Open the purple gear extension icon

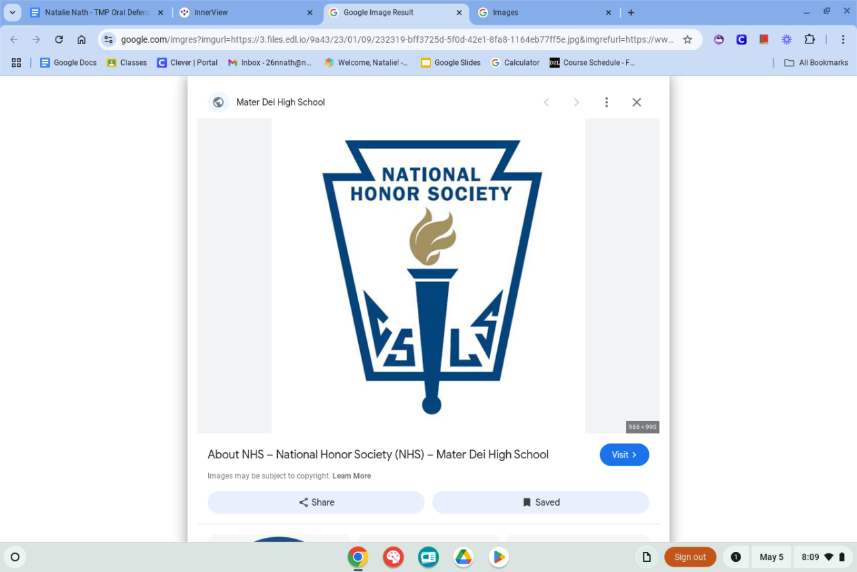(787, 39)
